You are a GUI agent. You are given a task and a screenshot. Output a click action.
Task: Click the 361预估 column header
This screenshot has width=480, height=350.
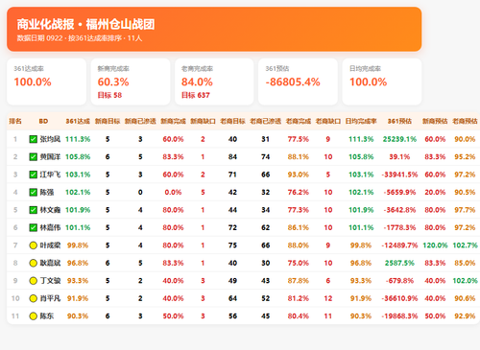399,121
